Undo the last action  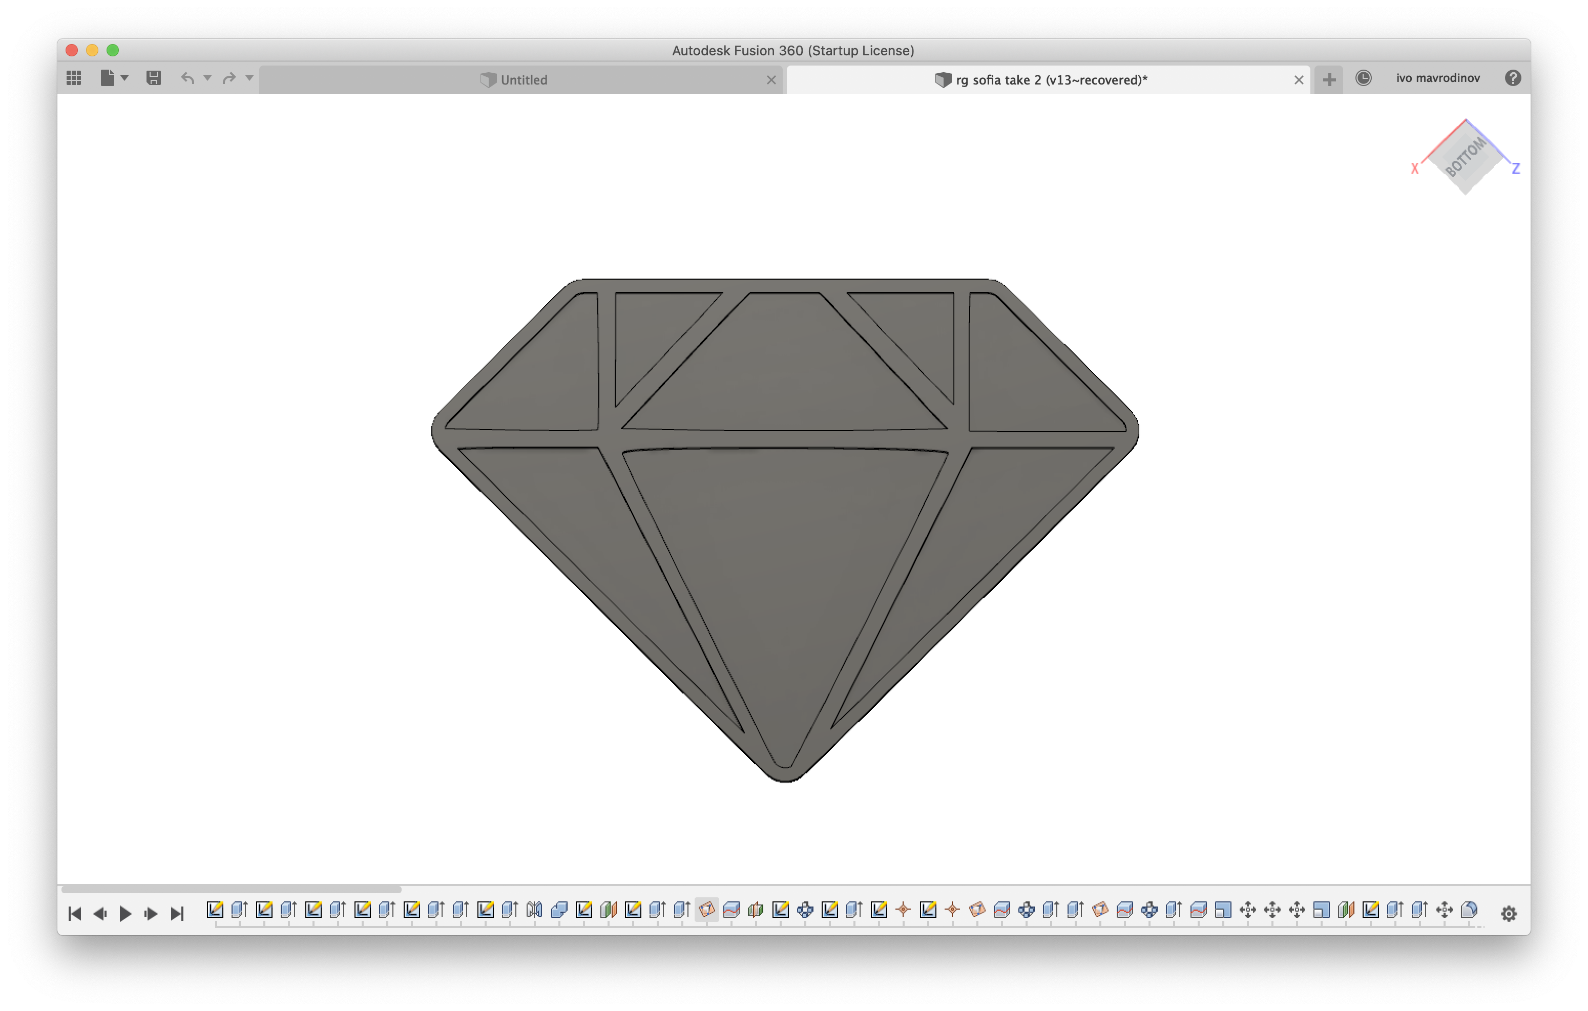coord(187,78)
